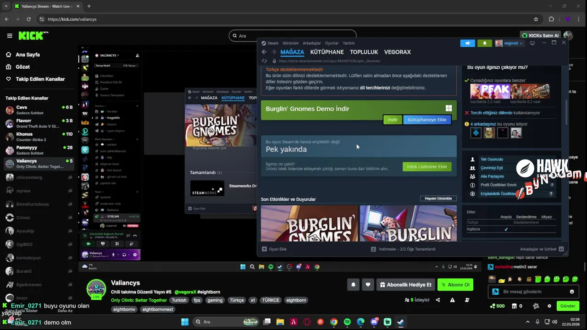The width and height of the screenshot is (587, 330).
Task: Open the TOPLULUK tab in Steam
Action: coord(364,52)
